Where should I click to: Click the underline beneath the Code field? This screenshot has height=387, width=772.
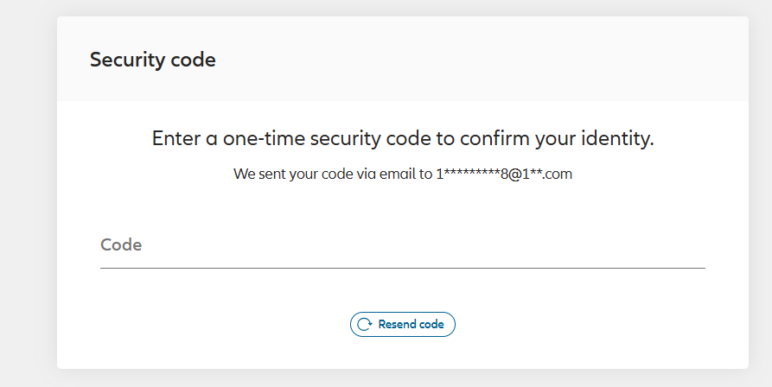pyautogui.click(x=402, y=268)
